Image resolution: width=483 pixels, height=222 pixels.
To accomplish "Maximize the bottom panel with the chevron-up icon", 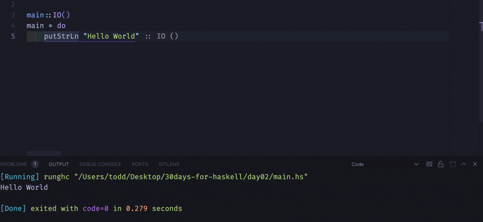I will (x=464, y=164).
